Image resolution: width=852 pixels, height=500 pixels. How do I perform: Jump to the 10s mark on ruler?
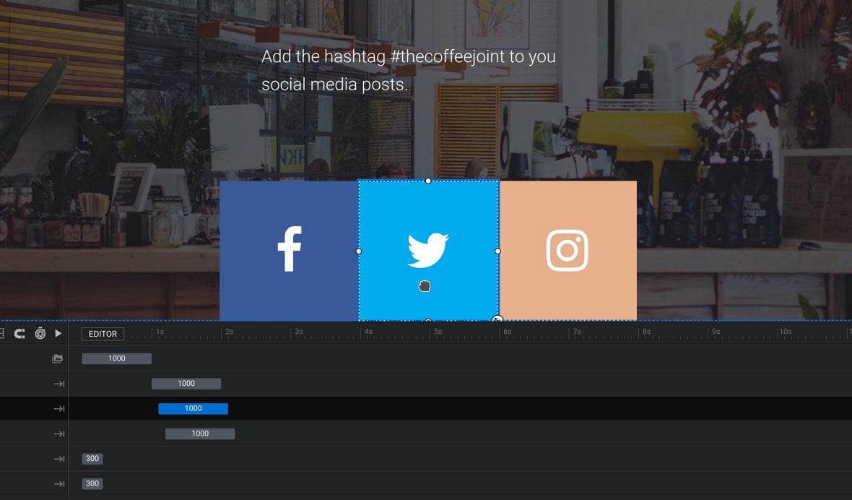click(x=785, y=332)
